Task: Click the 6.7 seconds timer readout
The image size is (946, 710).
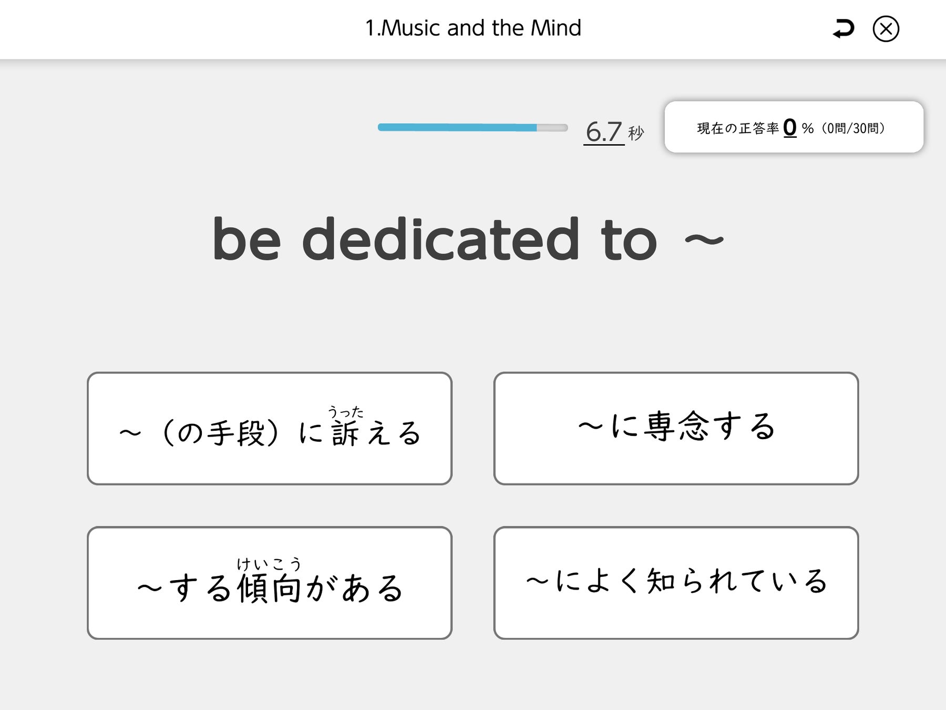Action: point(604,131)
